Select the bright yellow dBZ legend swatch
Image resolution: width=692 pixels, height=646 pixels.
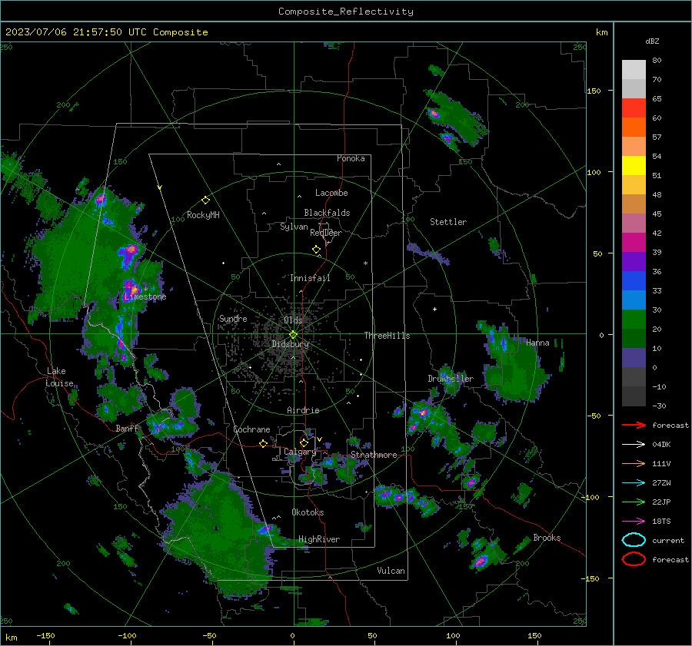click(x=634, y=165)
